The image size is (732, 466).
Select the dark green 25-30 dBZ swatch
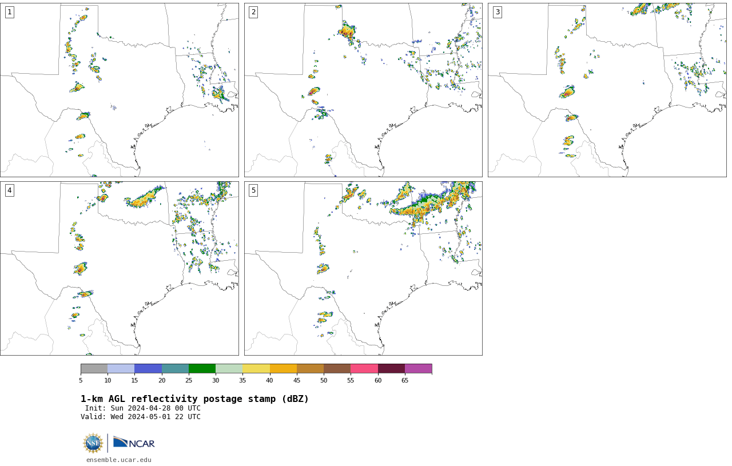tap(202, 368)
